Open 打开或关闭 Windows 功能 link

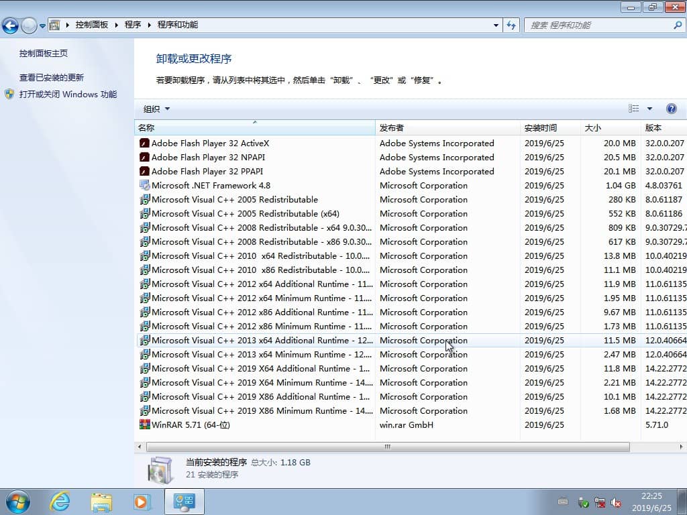68,94
